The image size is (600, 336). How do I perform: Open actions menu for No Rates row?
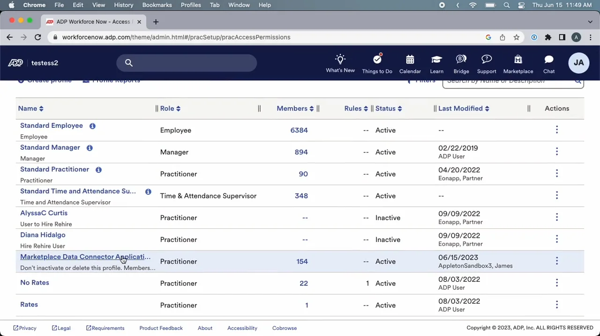tap(556, 283)
